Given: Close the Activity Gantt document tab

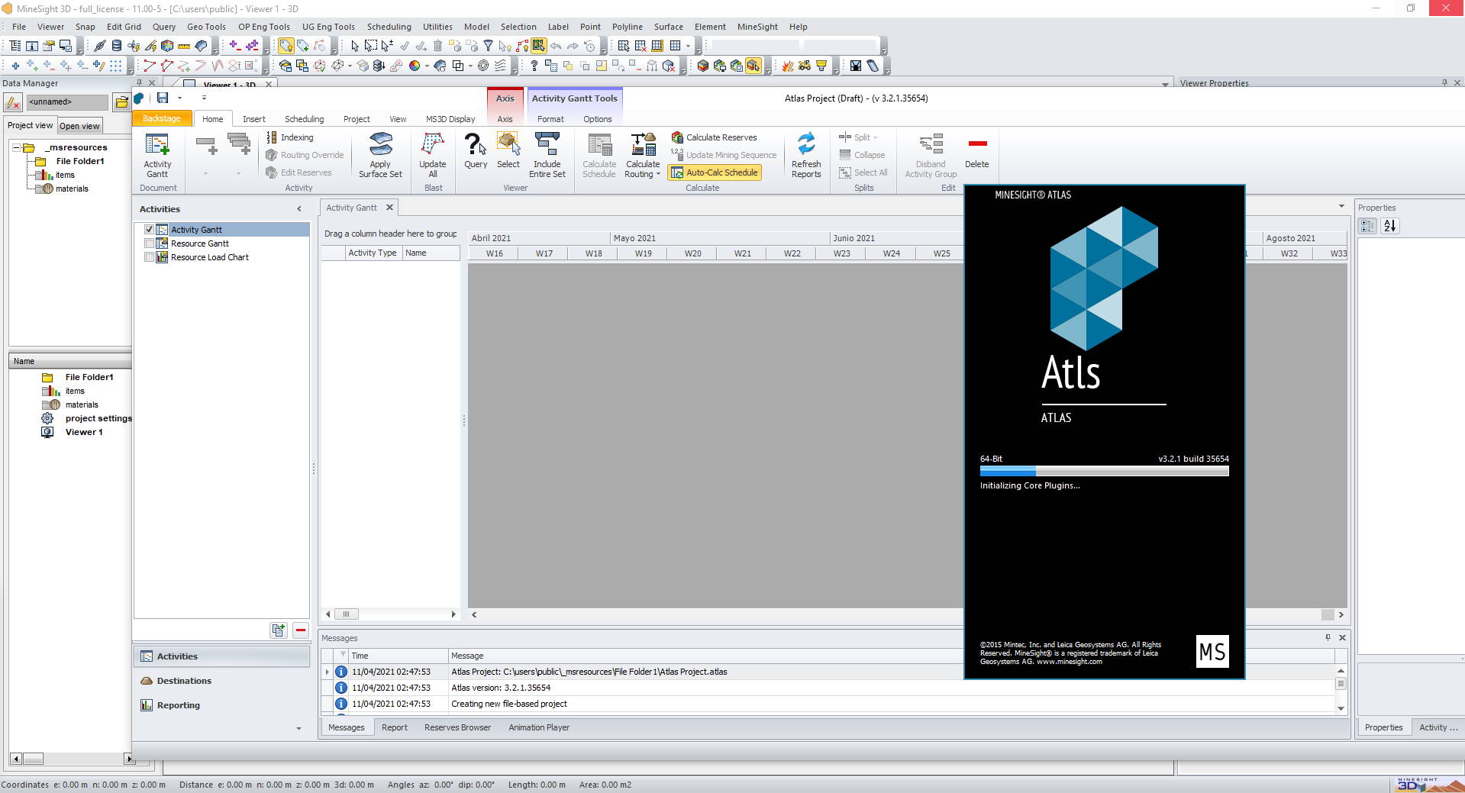Looking at the screenshot, I should click(x=389, y=207).
